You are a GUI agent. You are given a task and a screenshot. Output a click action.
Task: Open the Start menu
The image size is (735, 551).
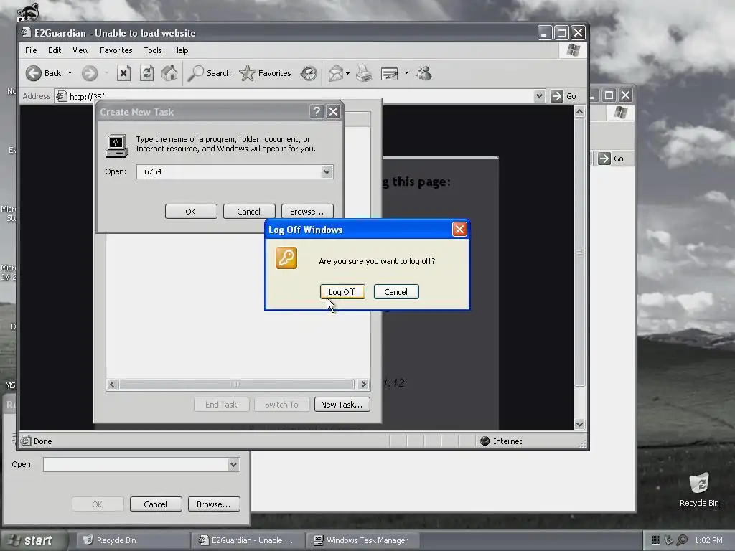point(33,540)
